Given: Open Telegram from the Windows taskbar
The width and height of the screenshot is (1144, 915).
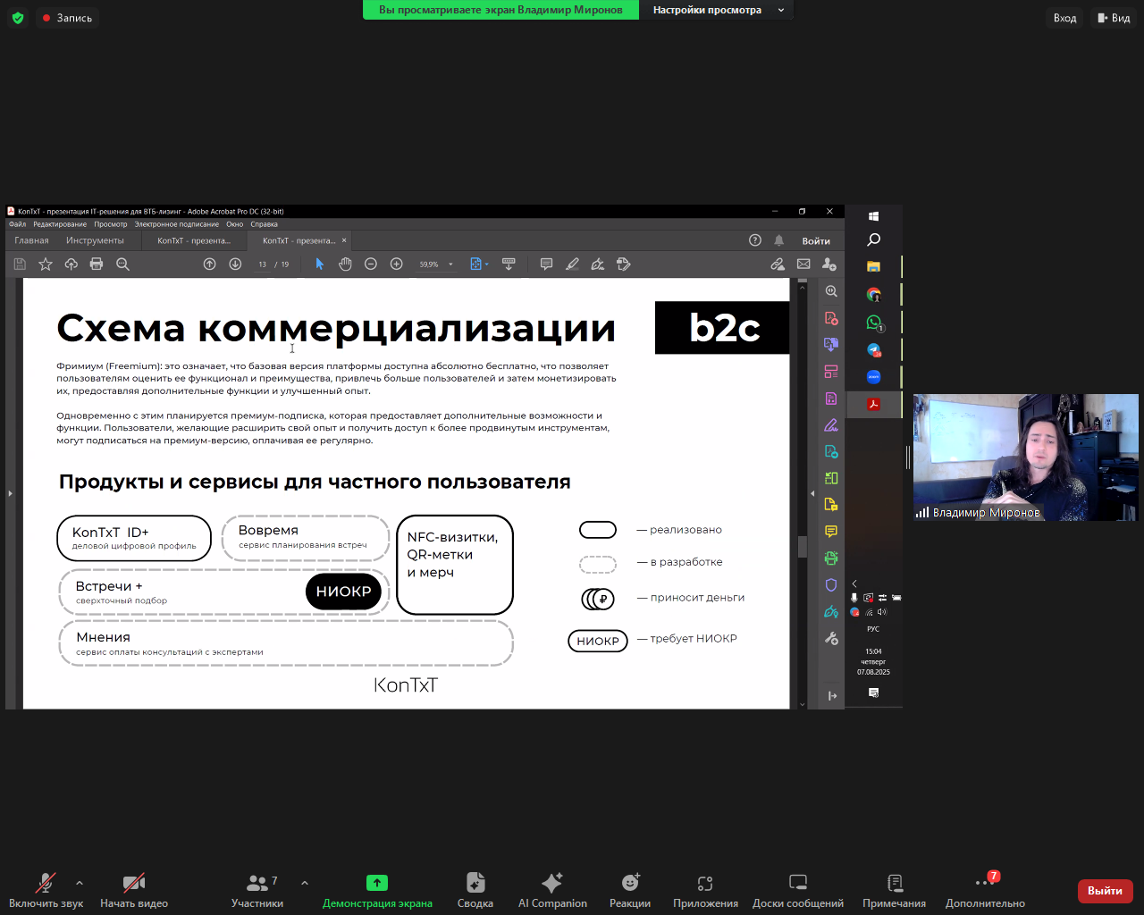Looking at the screenshot, I should (873, 348).
